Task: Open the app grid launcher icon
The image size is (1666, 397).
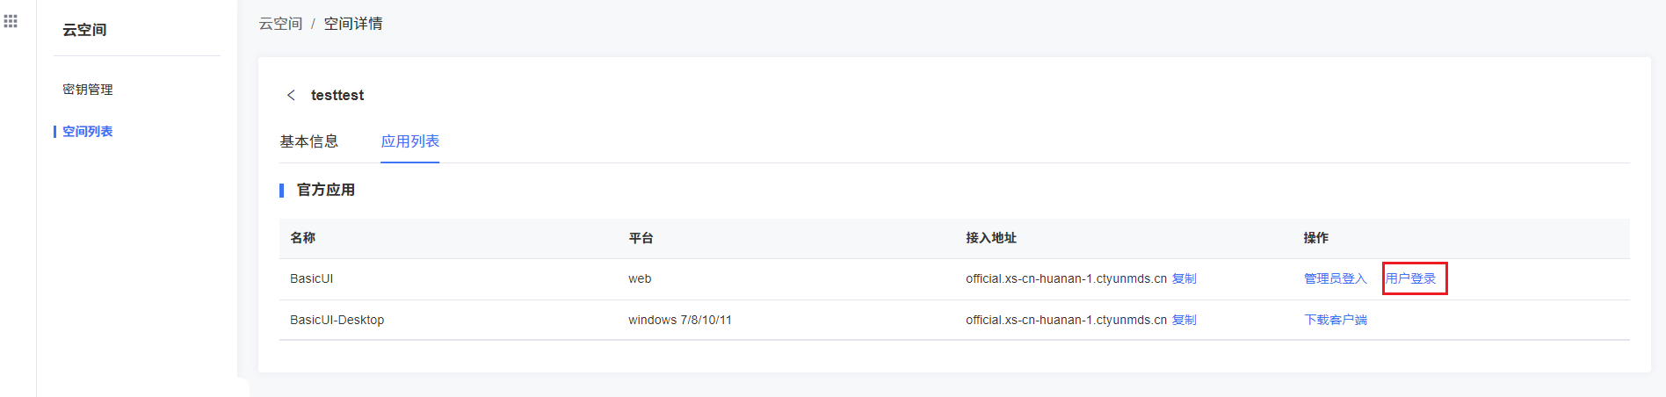Action: point(11,21)
